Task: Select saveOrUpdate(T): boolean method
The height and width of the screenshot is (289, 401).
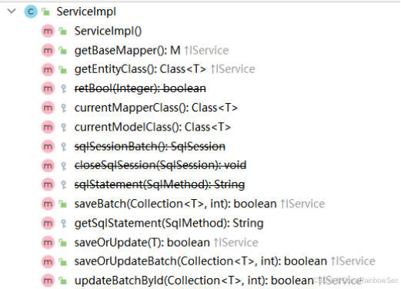Action: pos(142,242)
